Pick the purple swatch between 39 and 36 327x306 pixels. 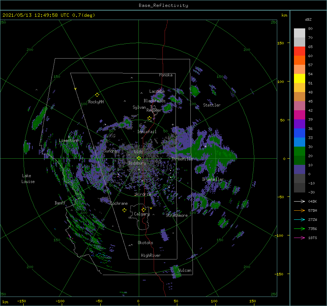pyautogui.click(x=299, y=124)
